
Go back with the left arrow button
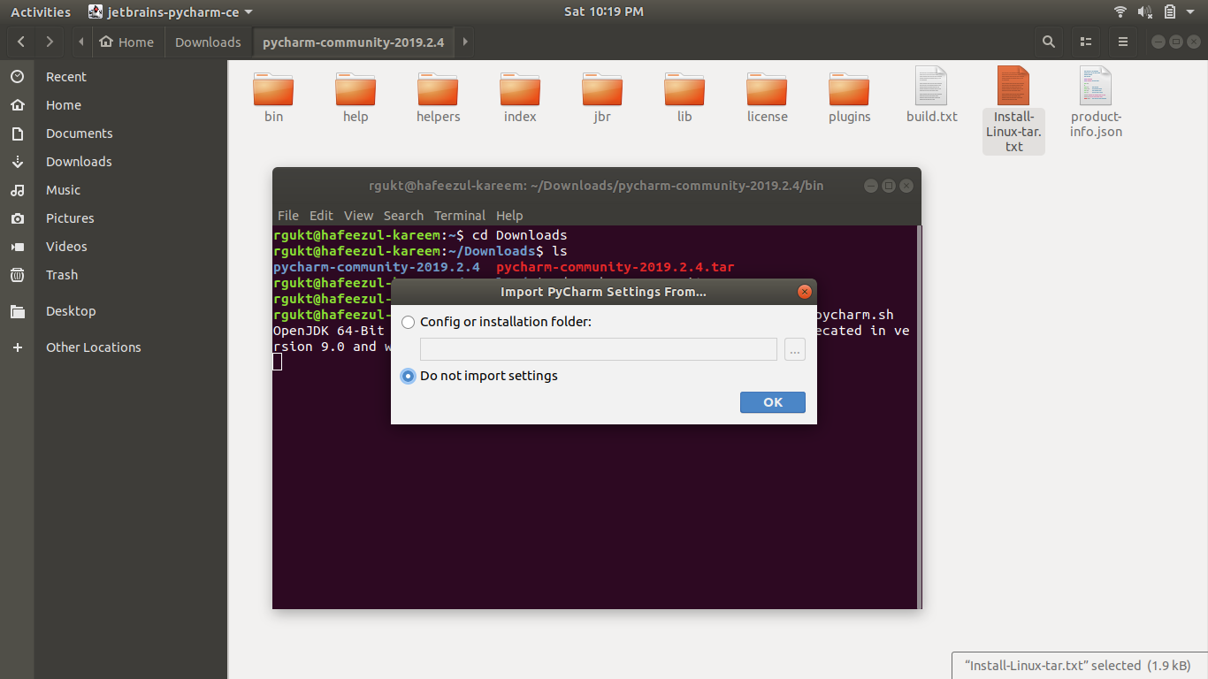[x=21, y=42]
